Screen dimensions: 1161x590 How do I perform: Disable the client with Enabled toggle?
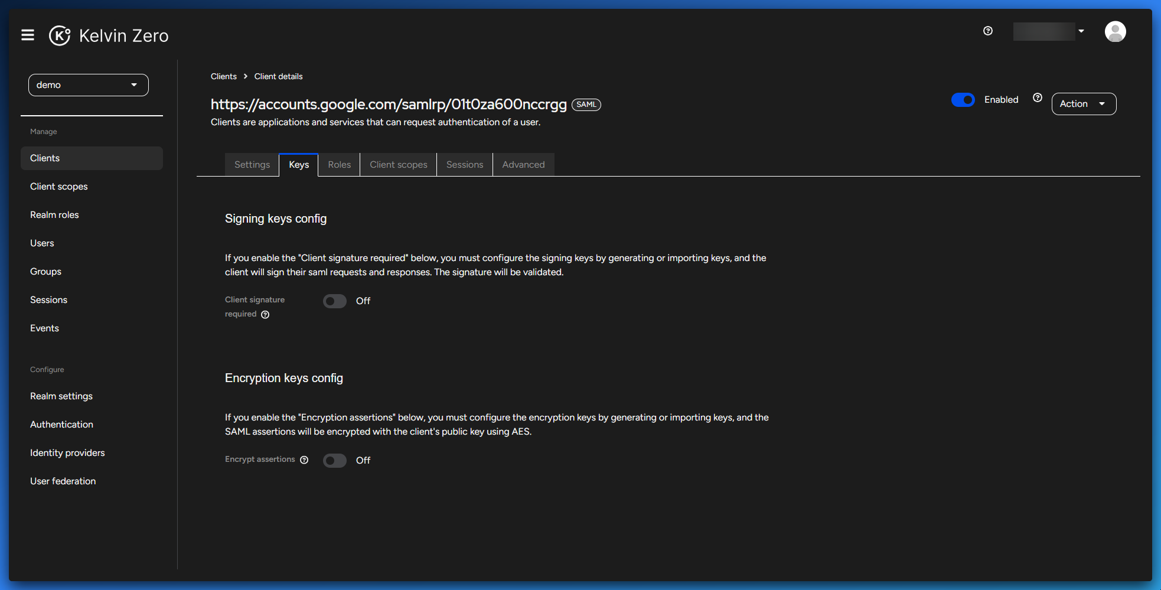point(963,100)
